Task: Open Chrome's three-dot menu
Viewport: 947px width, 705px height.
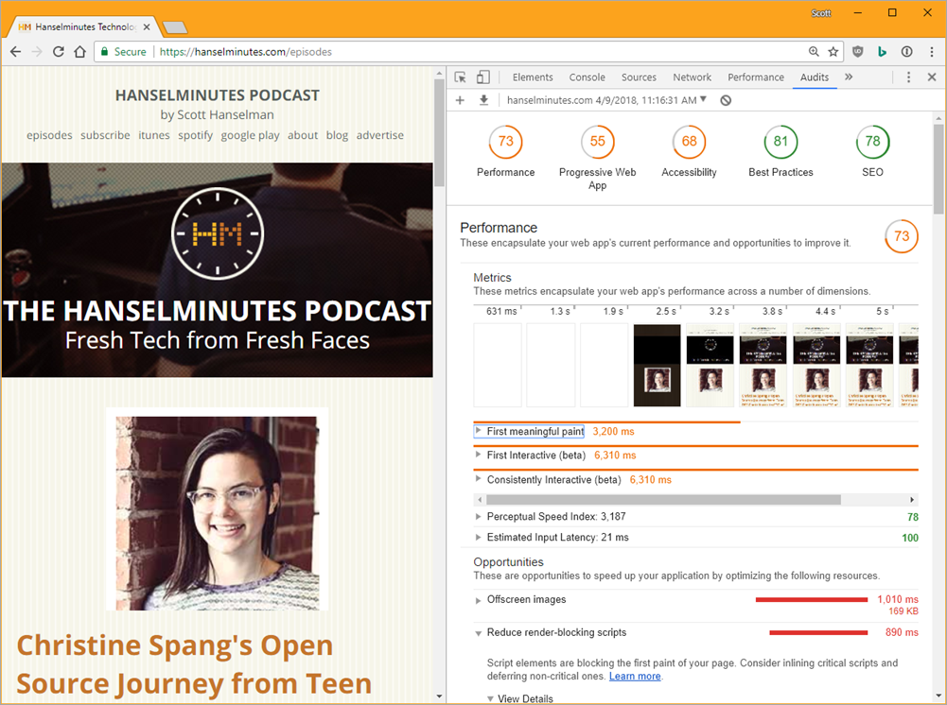Action: (x=931, y=52)
